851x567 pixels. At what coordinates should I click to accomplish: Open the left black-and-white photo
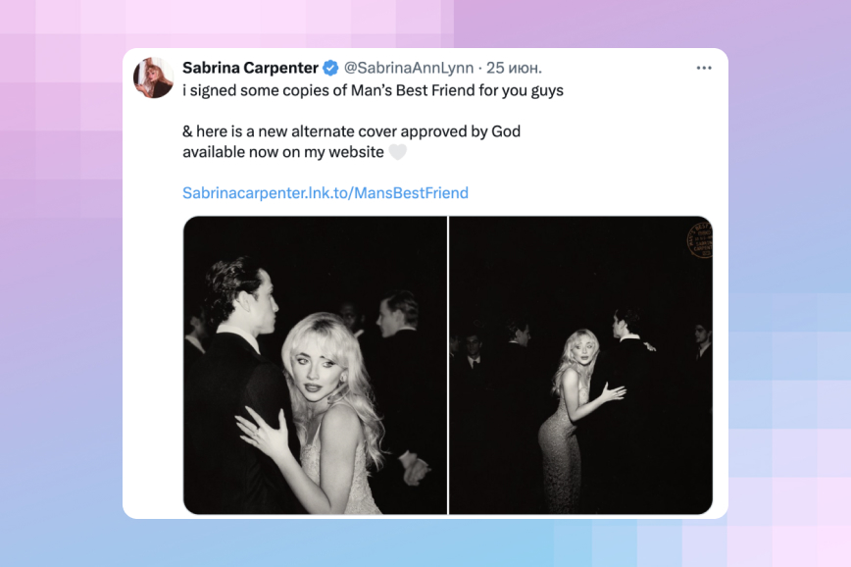[315, 365]
